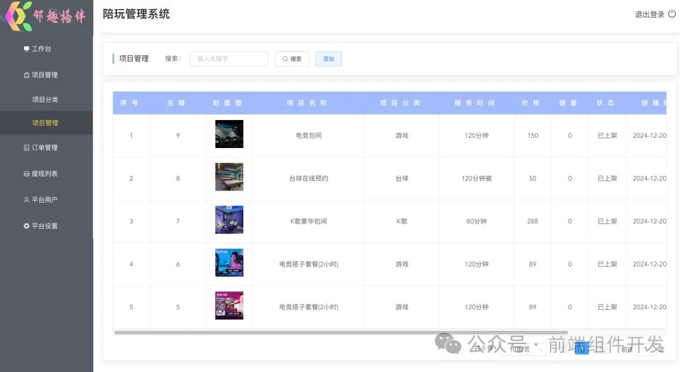The width and height of the screenshot is (686, 372).
Task: Click the horizontal table scrollbar
Action: point(341,333)
